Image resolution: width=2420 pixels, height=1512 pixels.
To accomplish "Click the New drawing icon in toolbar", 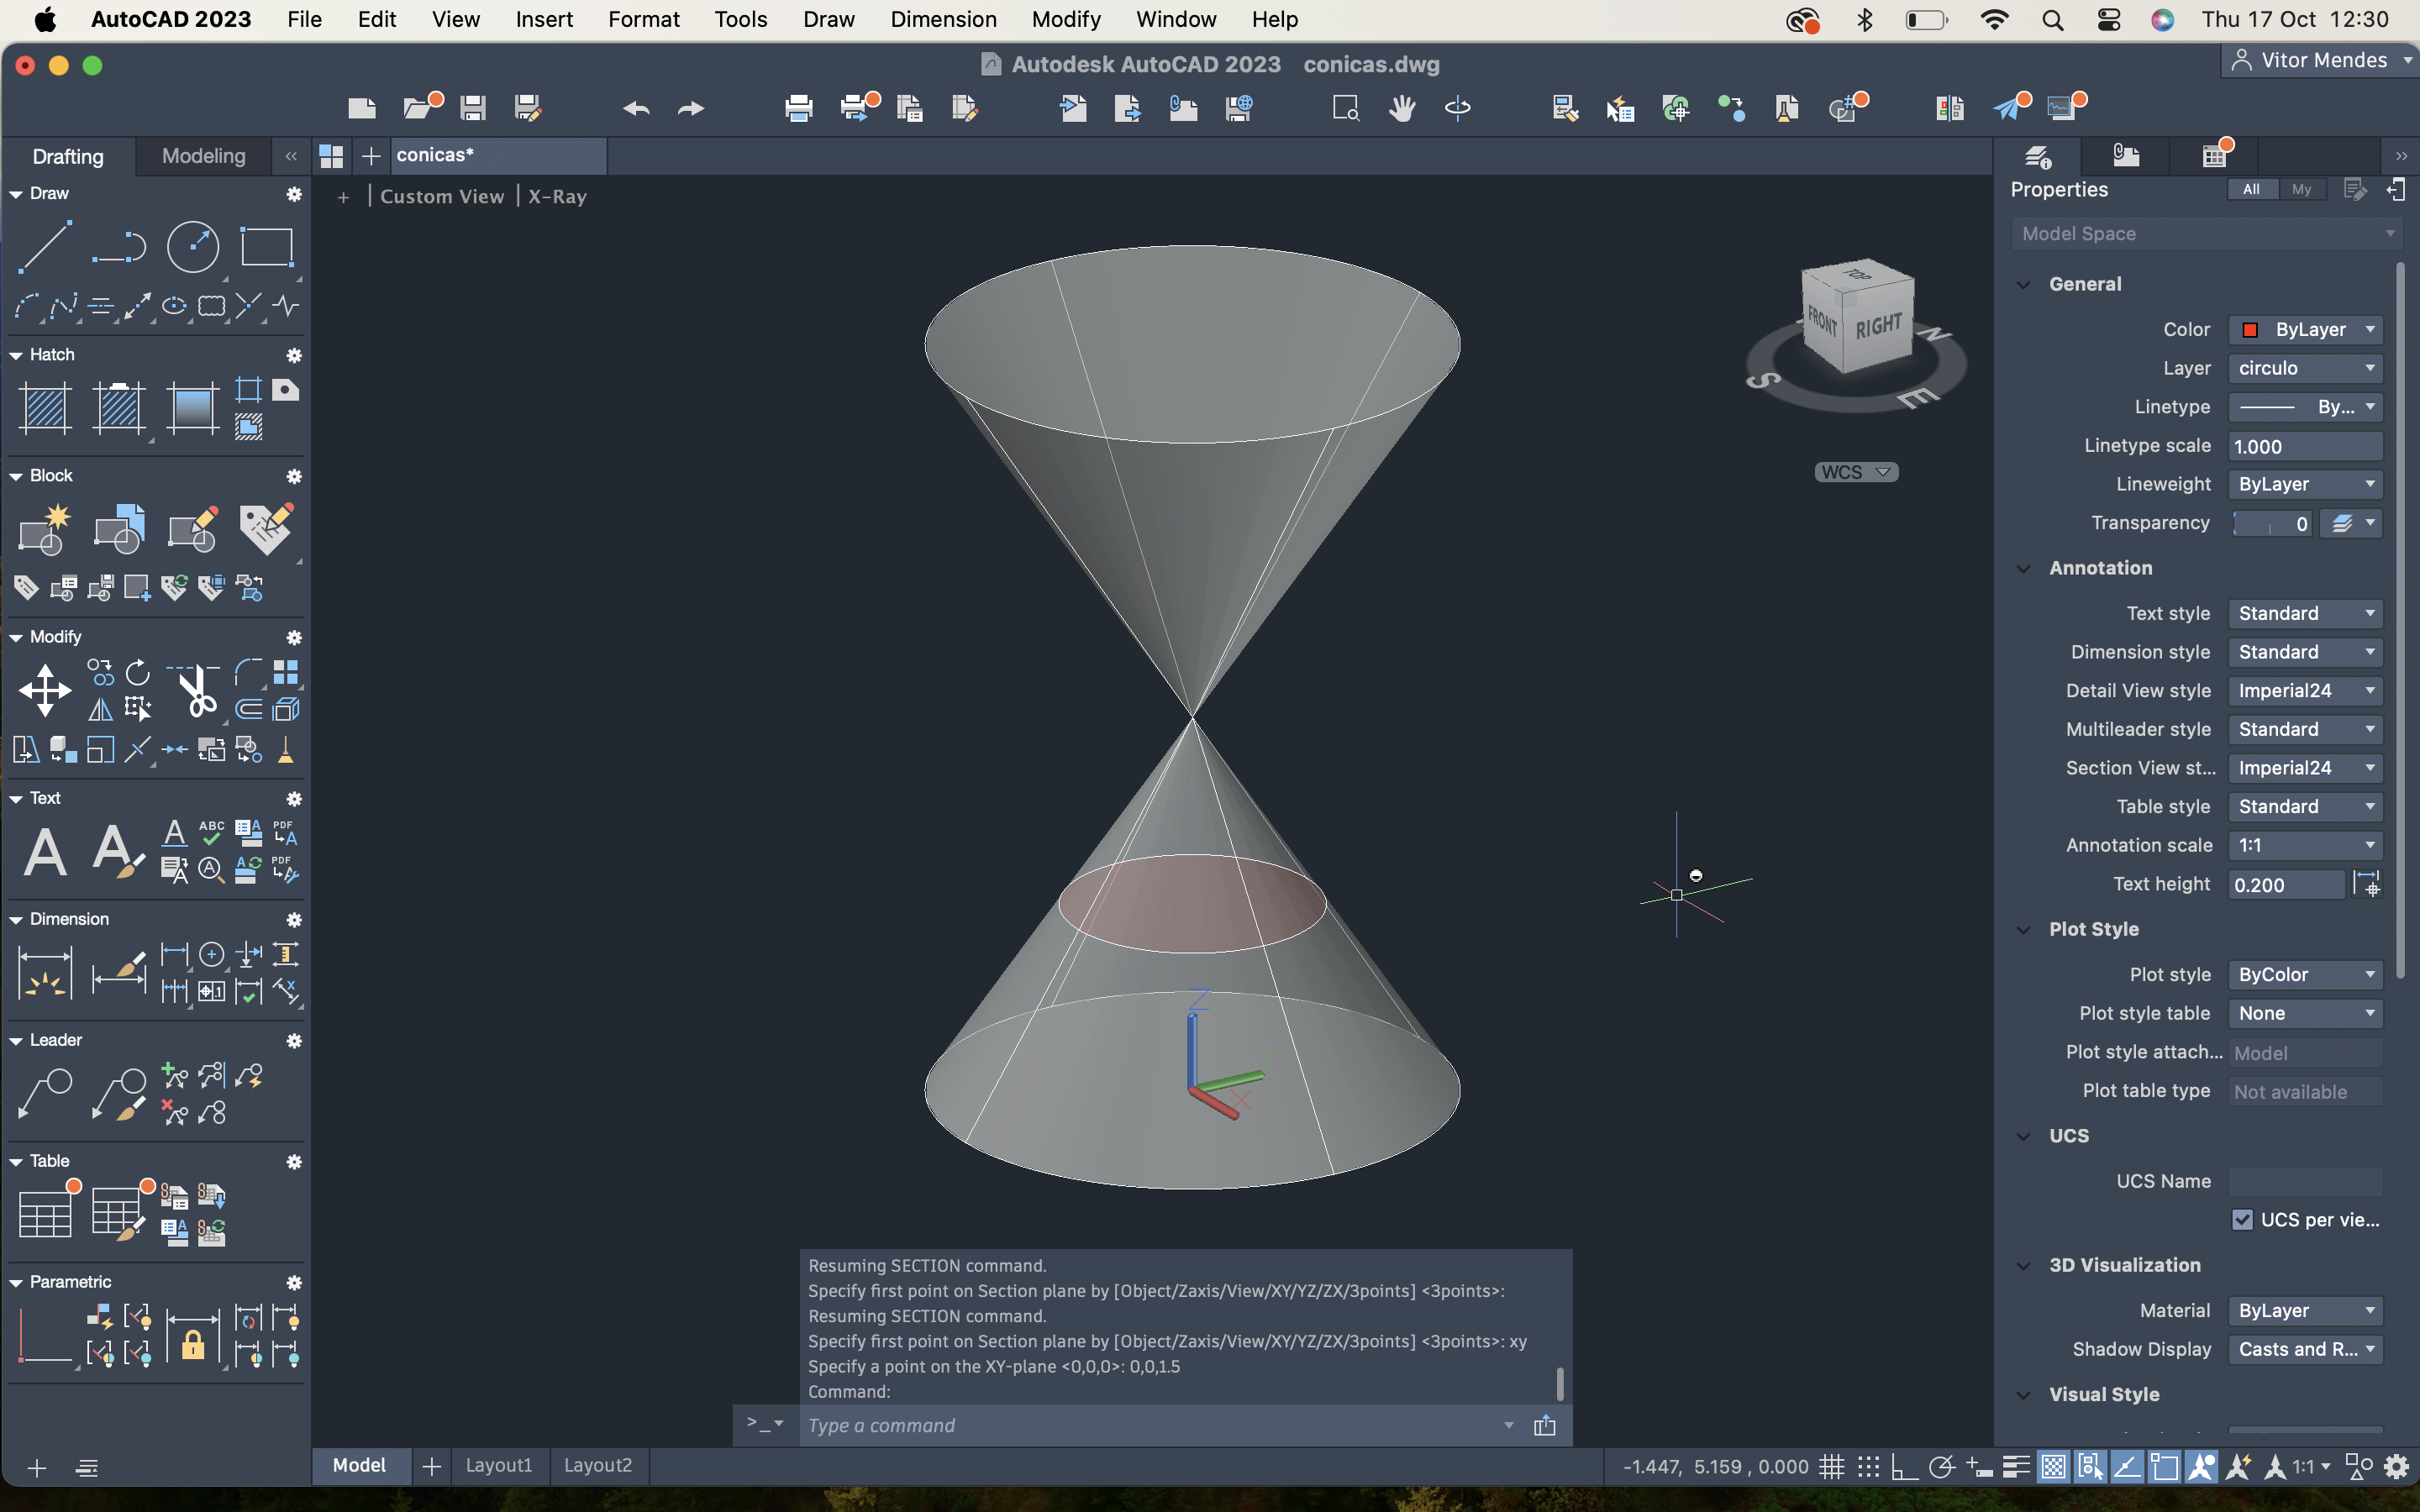I will [362, 108].
